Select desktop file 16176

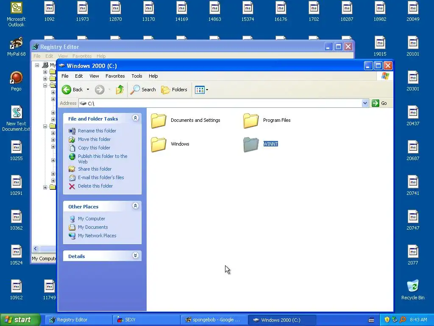[x=281, y=11]
